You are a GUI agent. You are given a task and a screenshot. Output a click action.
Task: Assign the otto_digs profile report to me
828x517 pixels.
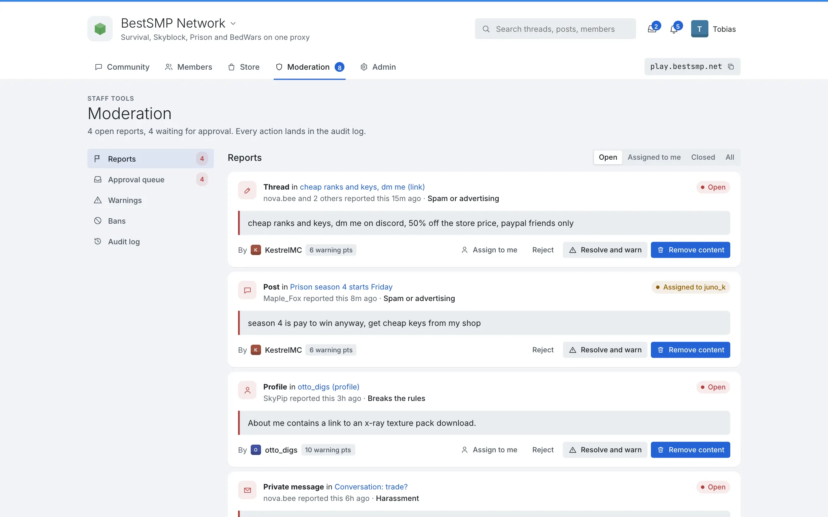(x=489, y=450)
